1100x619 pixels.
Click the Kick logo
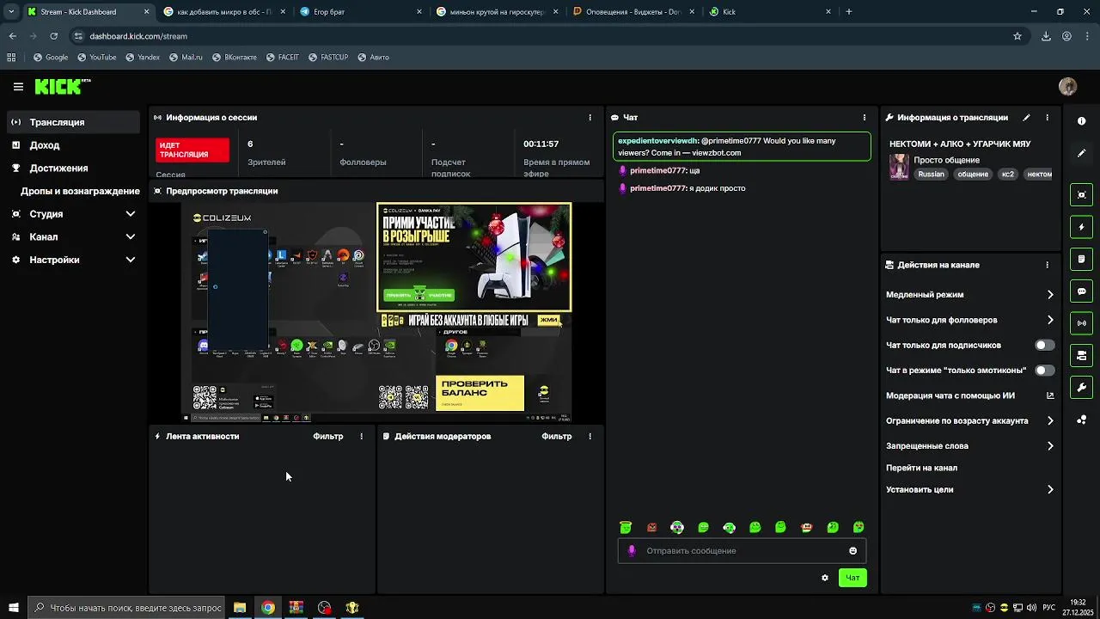[x=62, y=86]
